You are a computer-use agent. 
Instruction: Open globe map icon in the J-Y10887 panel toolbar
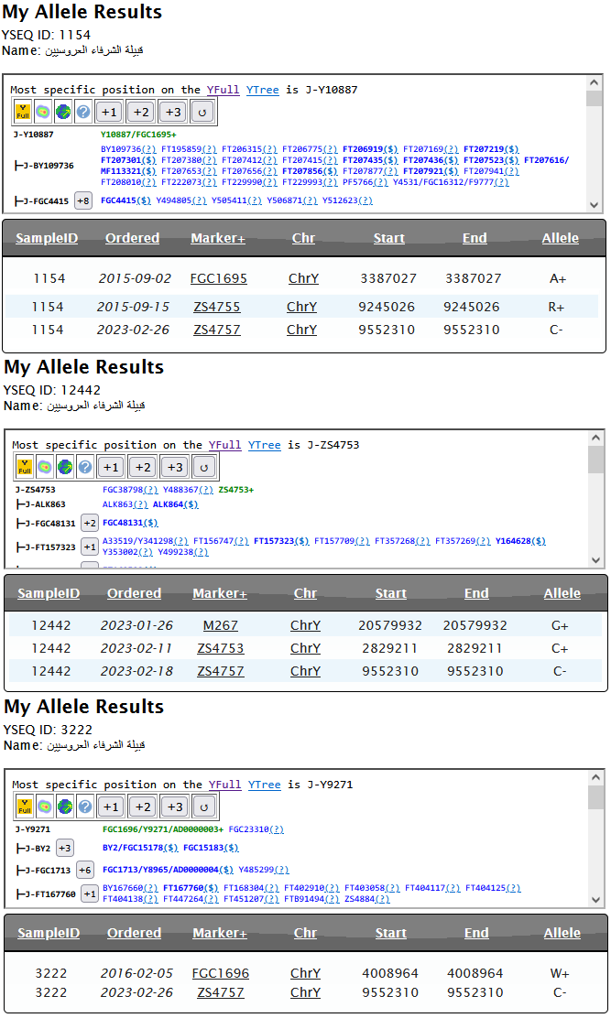point(63,113)
